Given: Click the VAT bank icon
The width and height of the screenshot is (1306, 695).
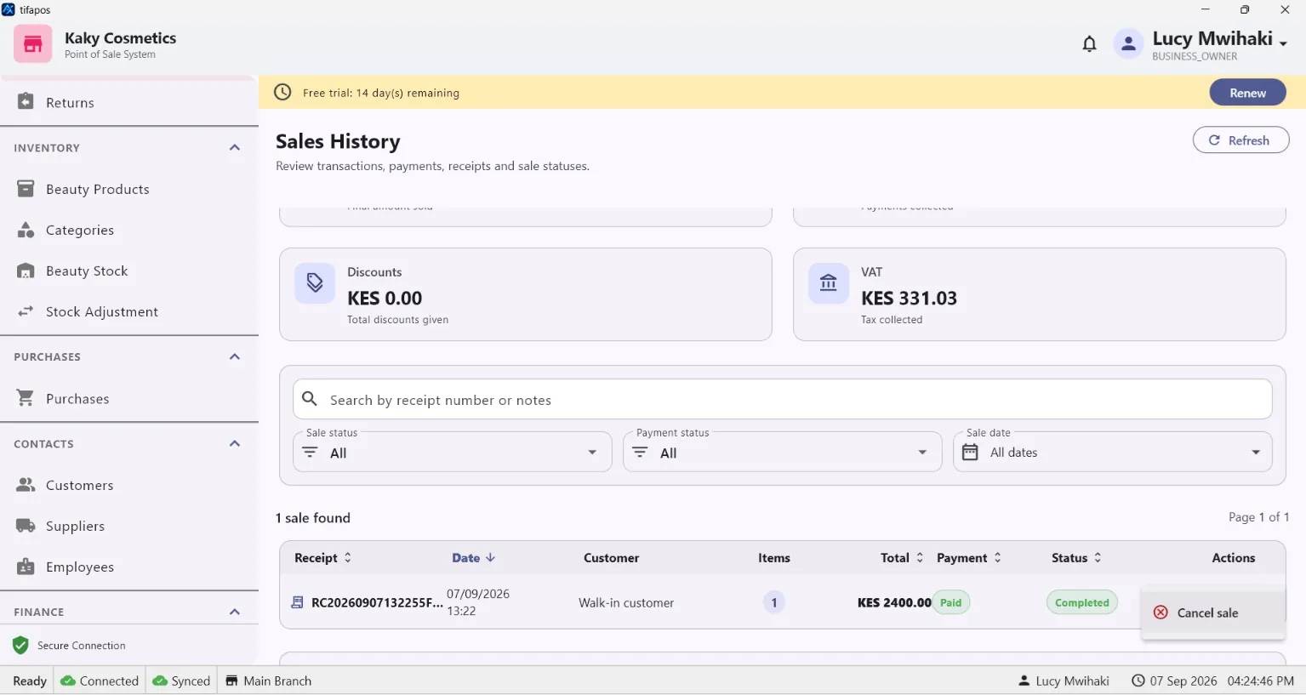Looking at the screenshot, I should click(829, 283).
